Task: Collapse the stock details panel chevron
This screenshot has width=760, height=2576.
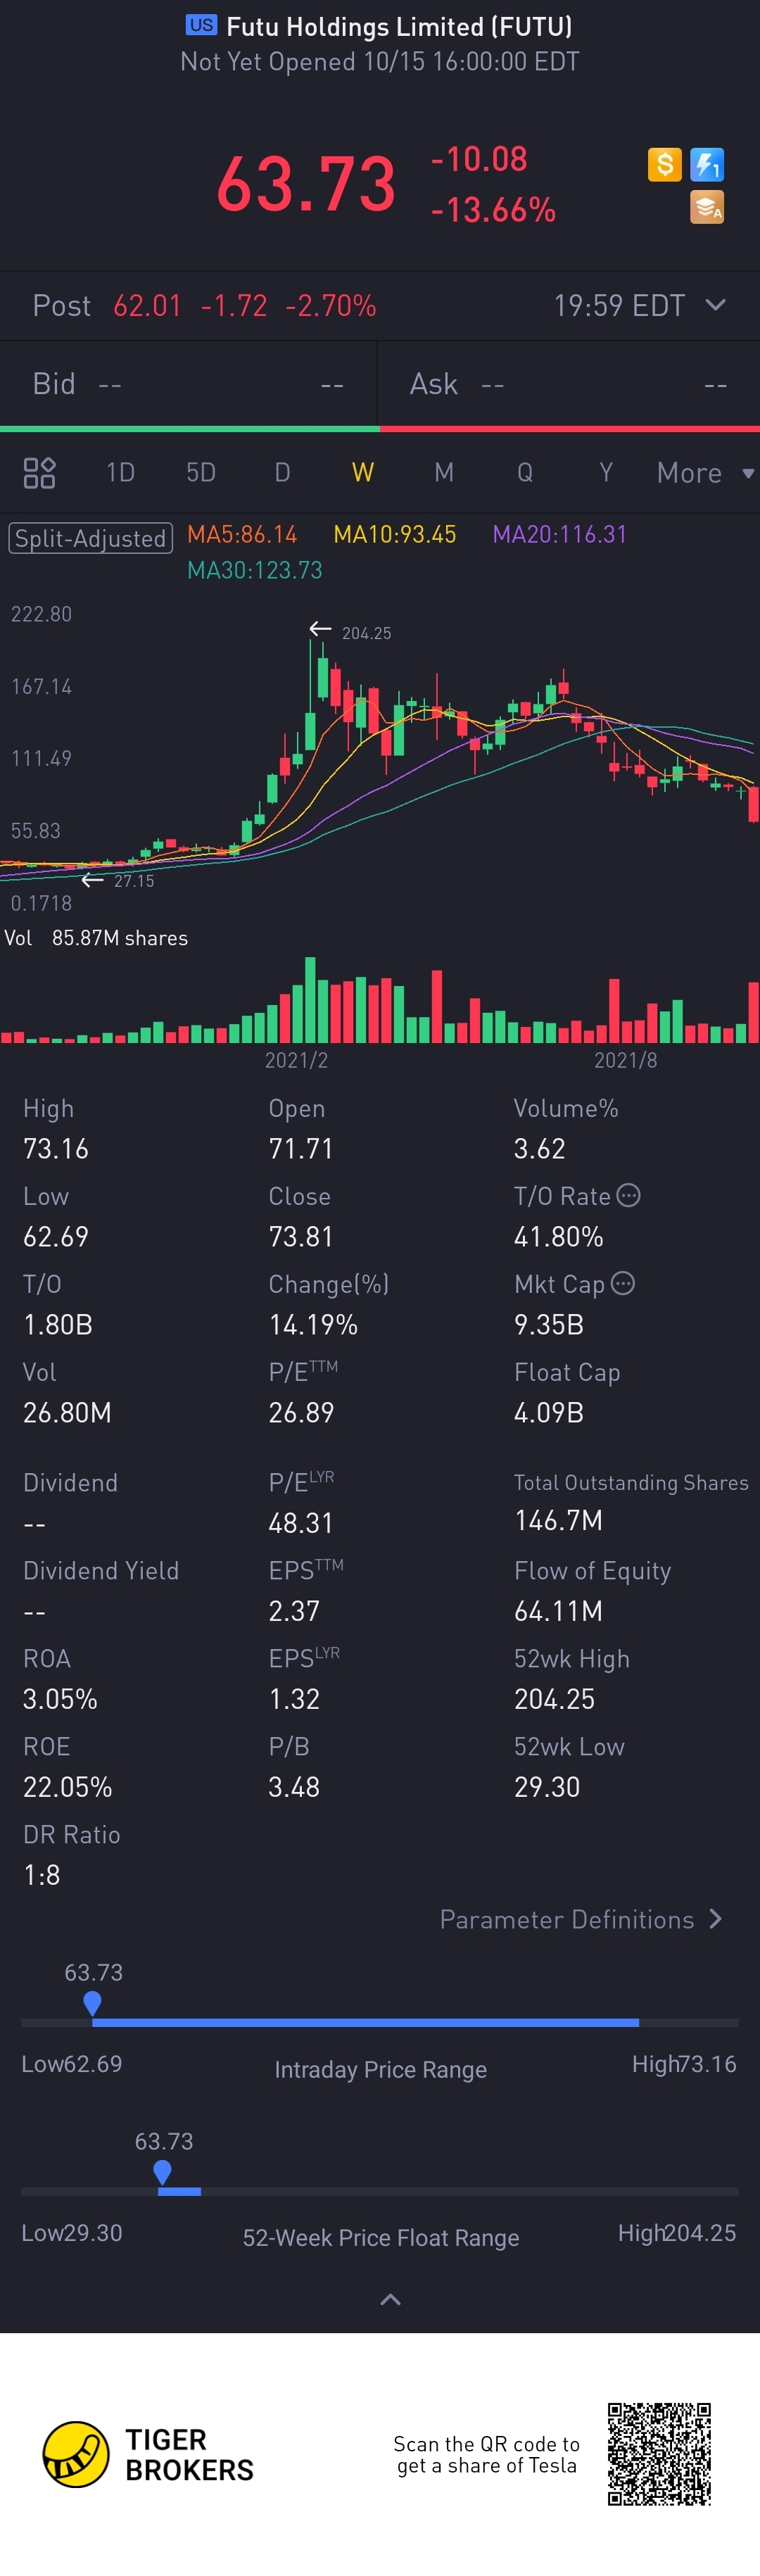Action: [x=391, y=2300]
